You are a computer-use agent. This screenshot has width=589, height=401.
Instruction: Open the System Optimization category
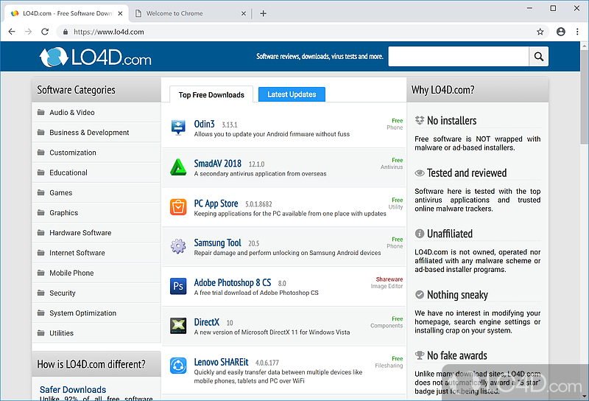tap(96, 313)
